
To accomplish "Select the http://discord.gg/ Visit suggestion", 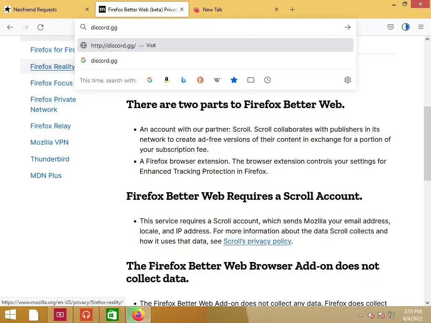I will (x=215, y=45).
